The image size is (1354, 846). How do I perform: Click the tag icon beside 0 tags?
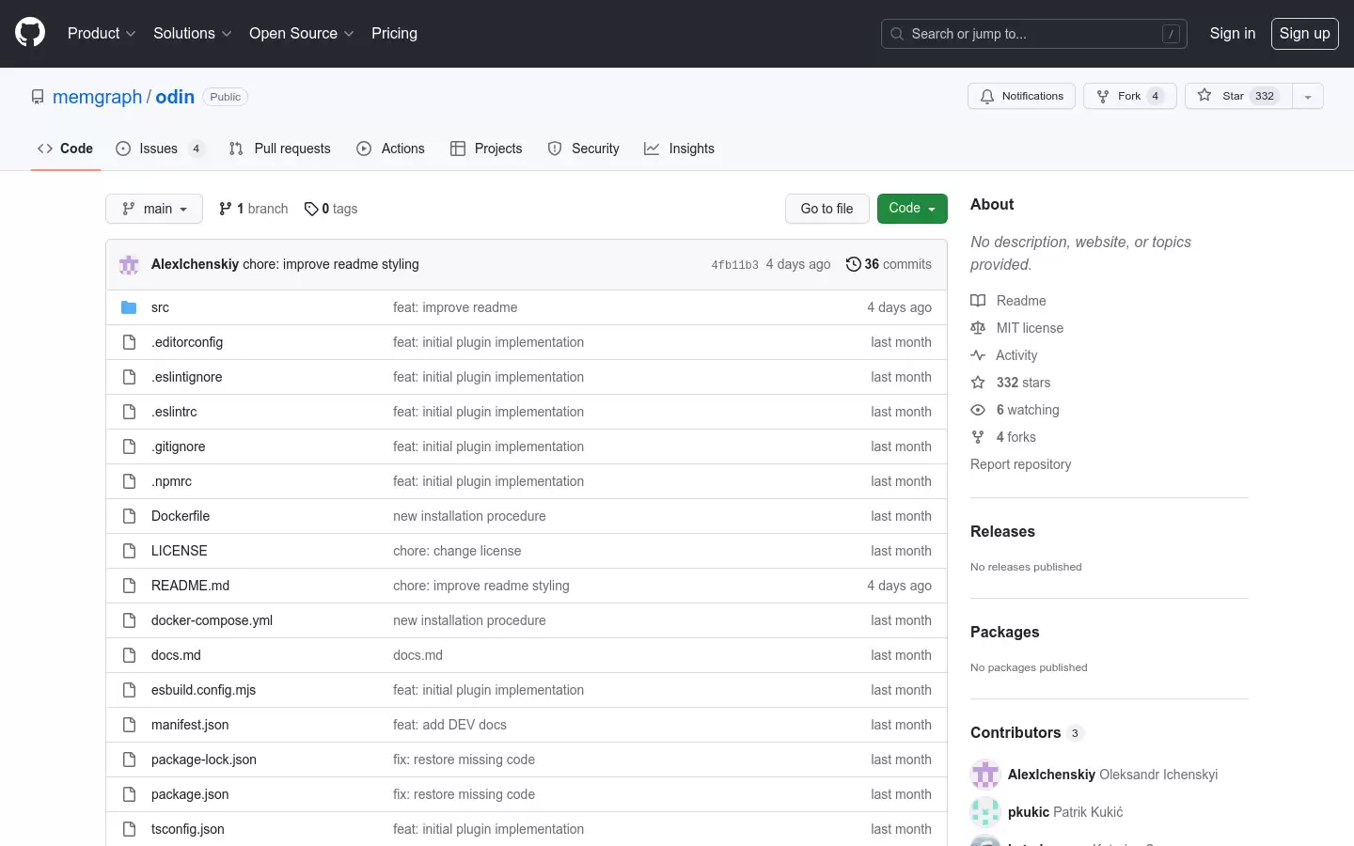(x=311, y=209)
